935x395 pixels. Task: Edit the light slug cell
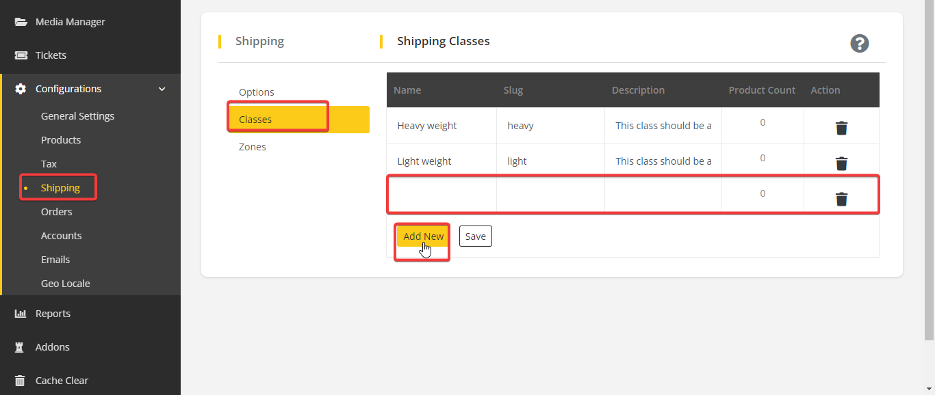(x=551, y=161)
